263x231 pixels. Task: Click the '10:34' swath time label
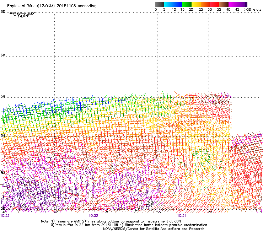182,216
